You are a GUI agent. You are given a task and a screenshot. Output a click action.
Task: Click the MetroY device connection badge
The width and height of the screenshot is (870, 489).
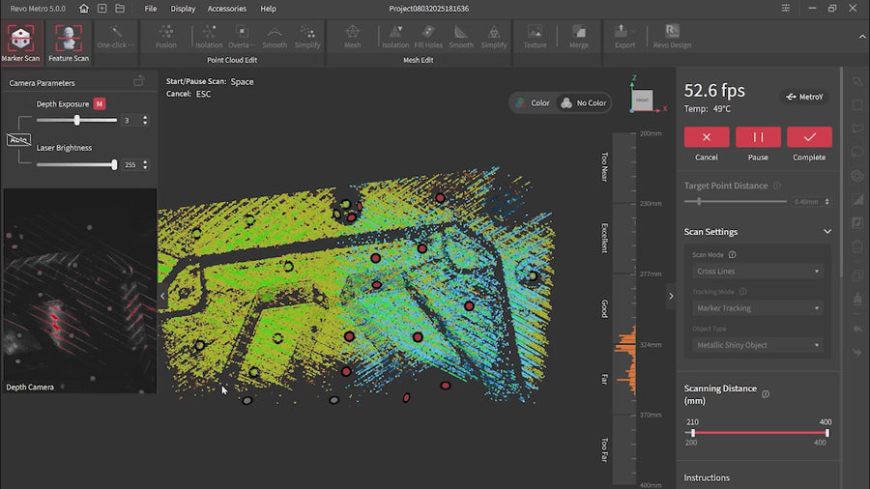click(804, 97)
